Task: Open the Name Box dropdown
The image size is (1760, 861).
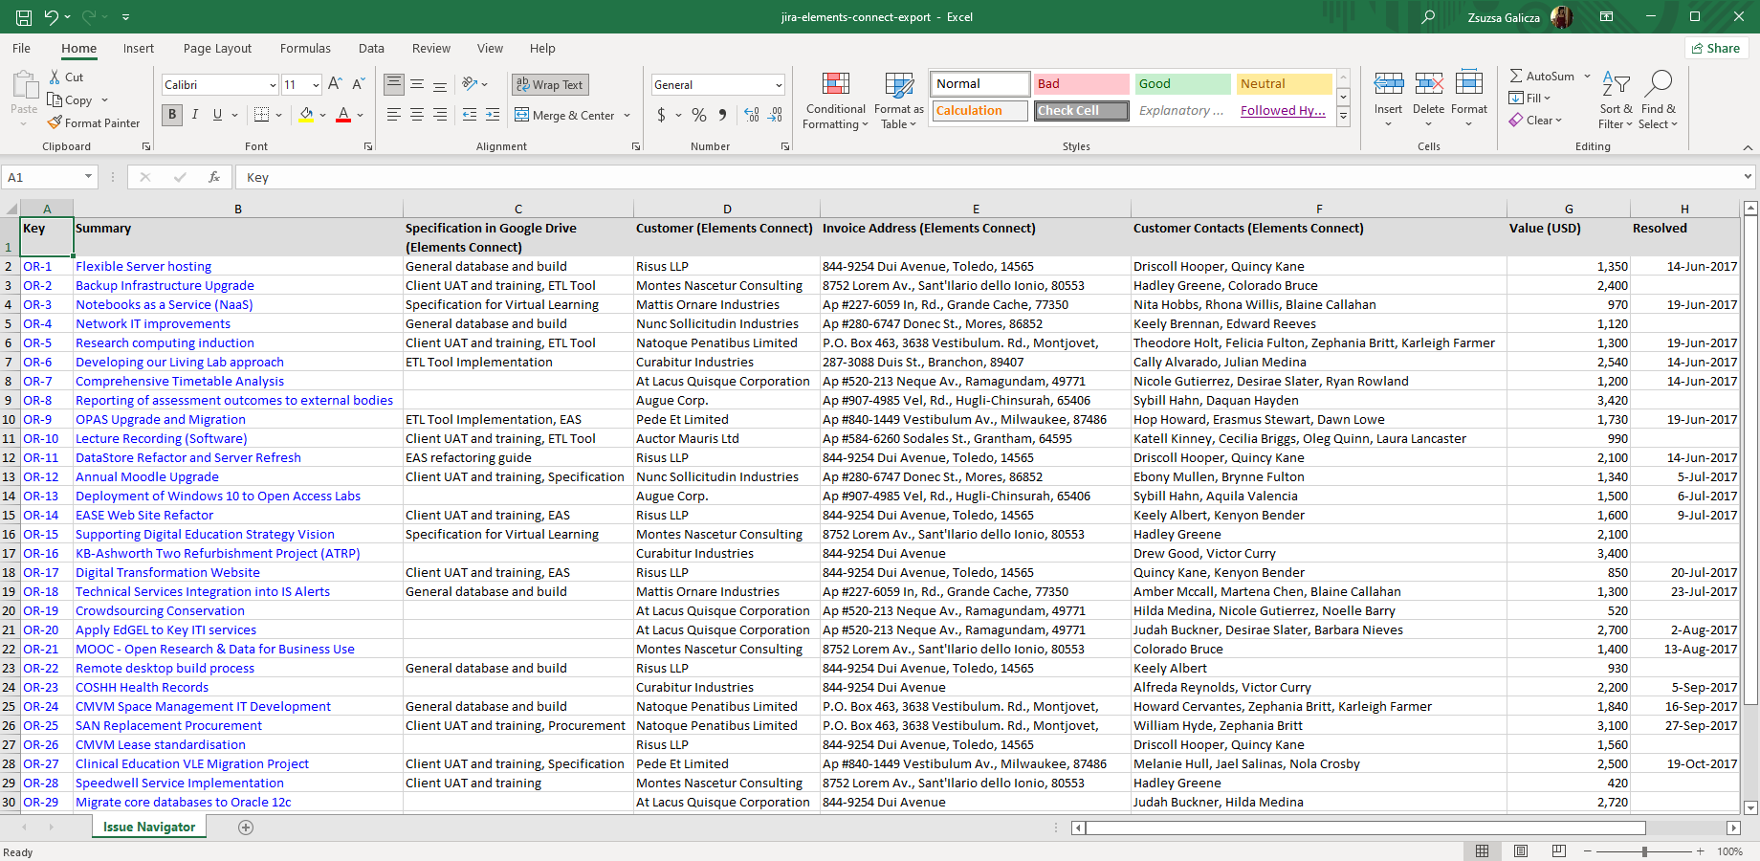Action: coord(88,176)
